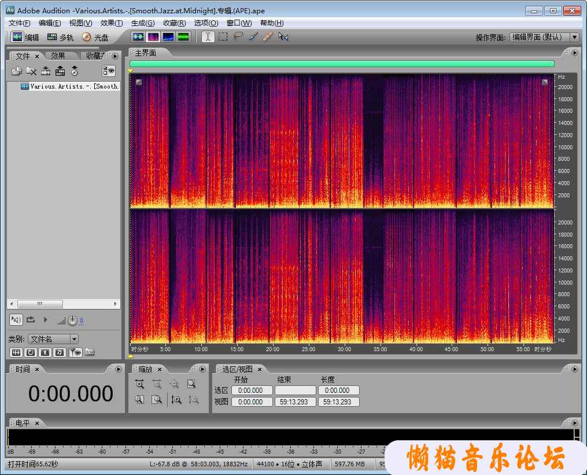
Task: Click Zoom to Selection icon
Action: coord(191,384)
